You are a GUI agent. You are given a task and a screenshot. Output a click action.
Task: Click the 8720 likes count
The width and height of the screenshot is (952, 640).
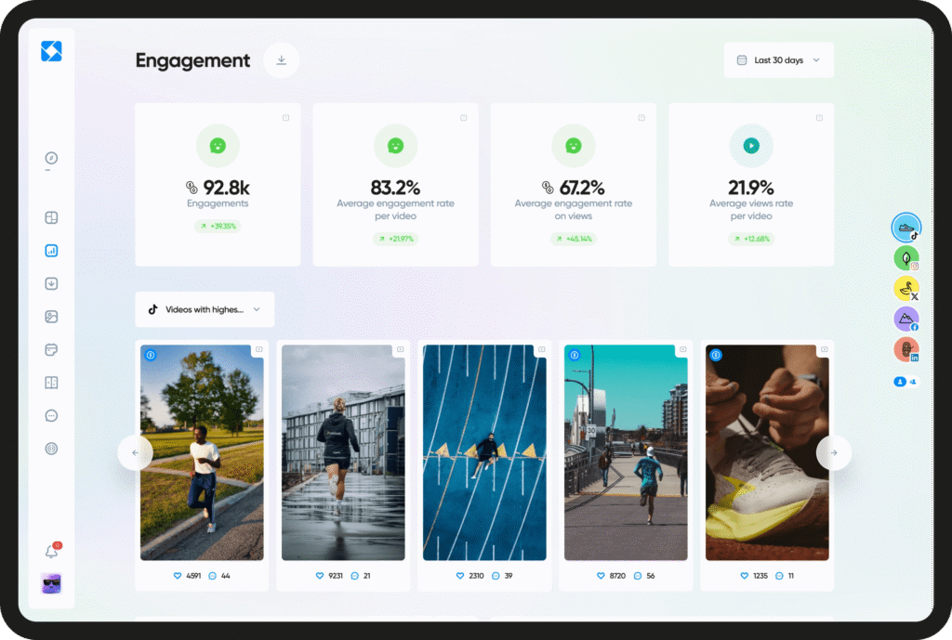617,576
